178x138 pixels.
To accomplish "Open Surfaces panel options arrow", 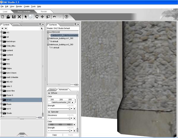I will (78, 24).
